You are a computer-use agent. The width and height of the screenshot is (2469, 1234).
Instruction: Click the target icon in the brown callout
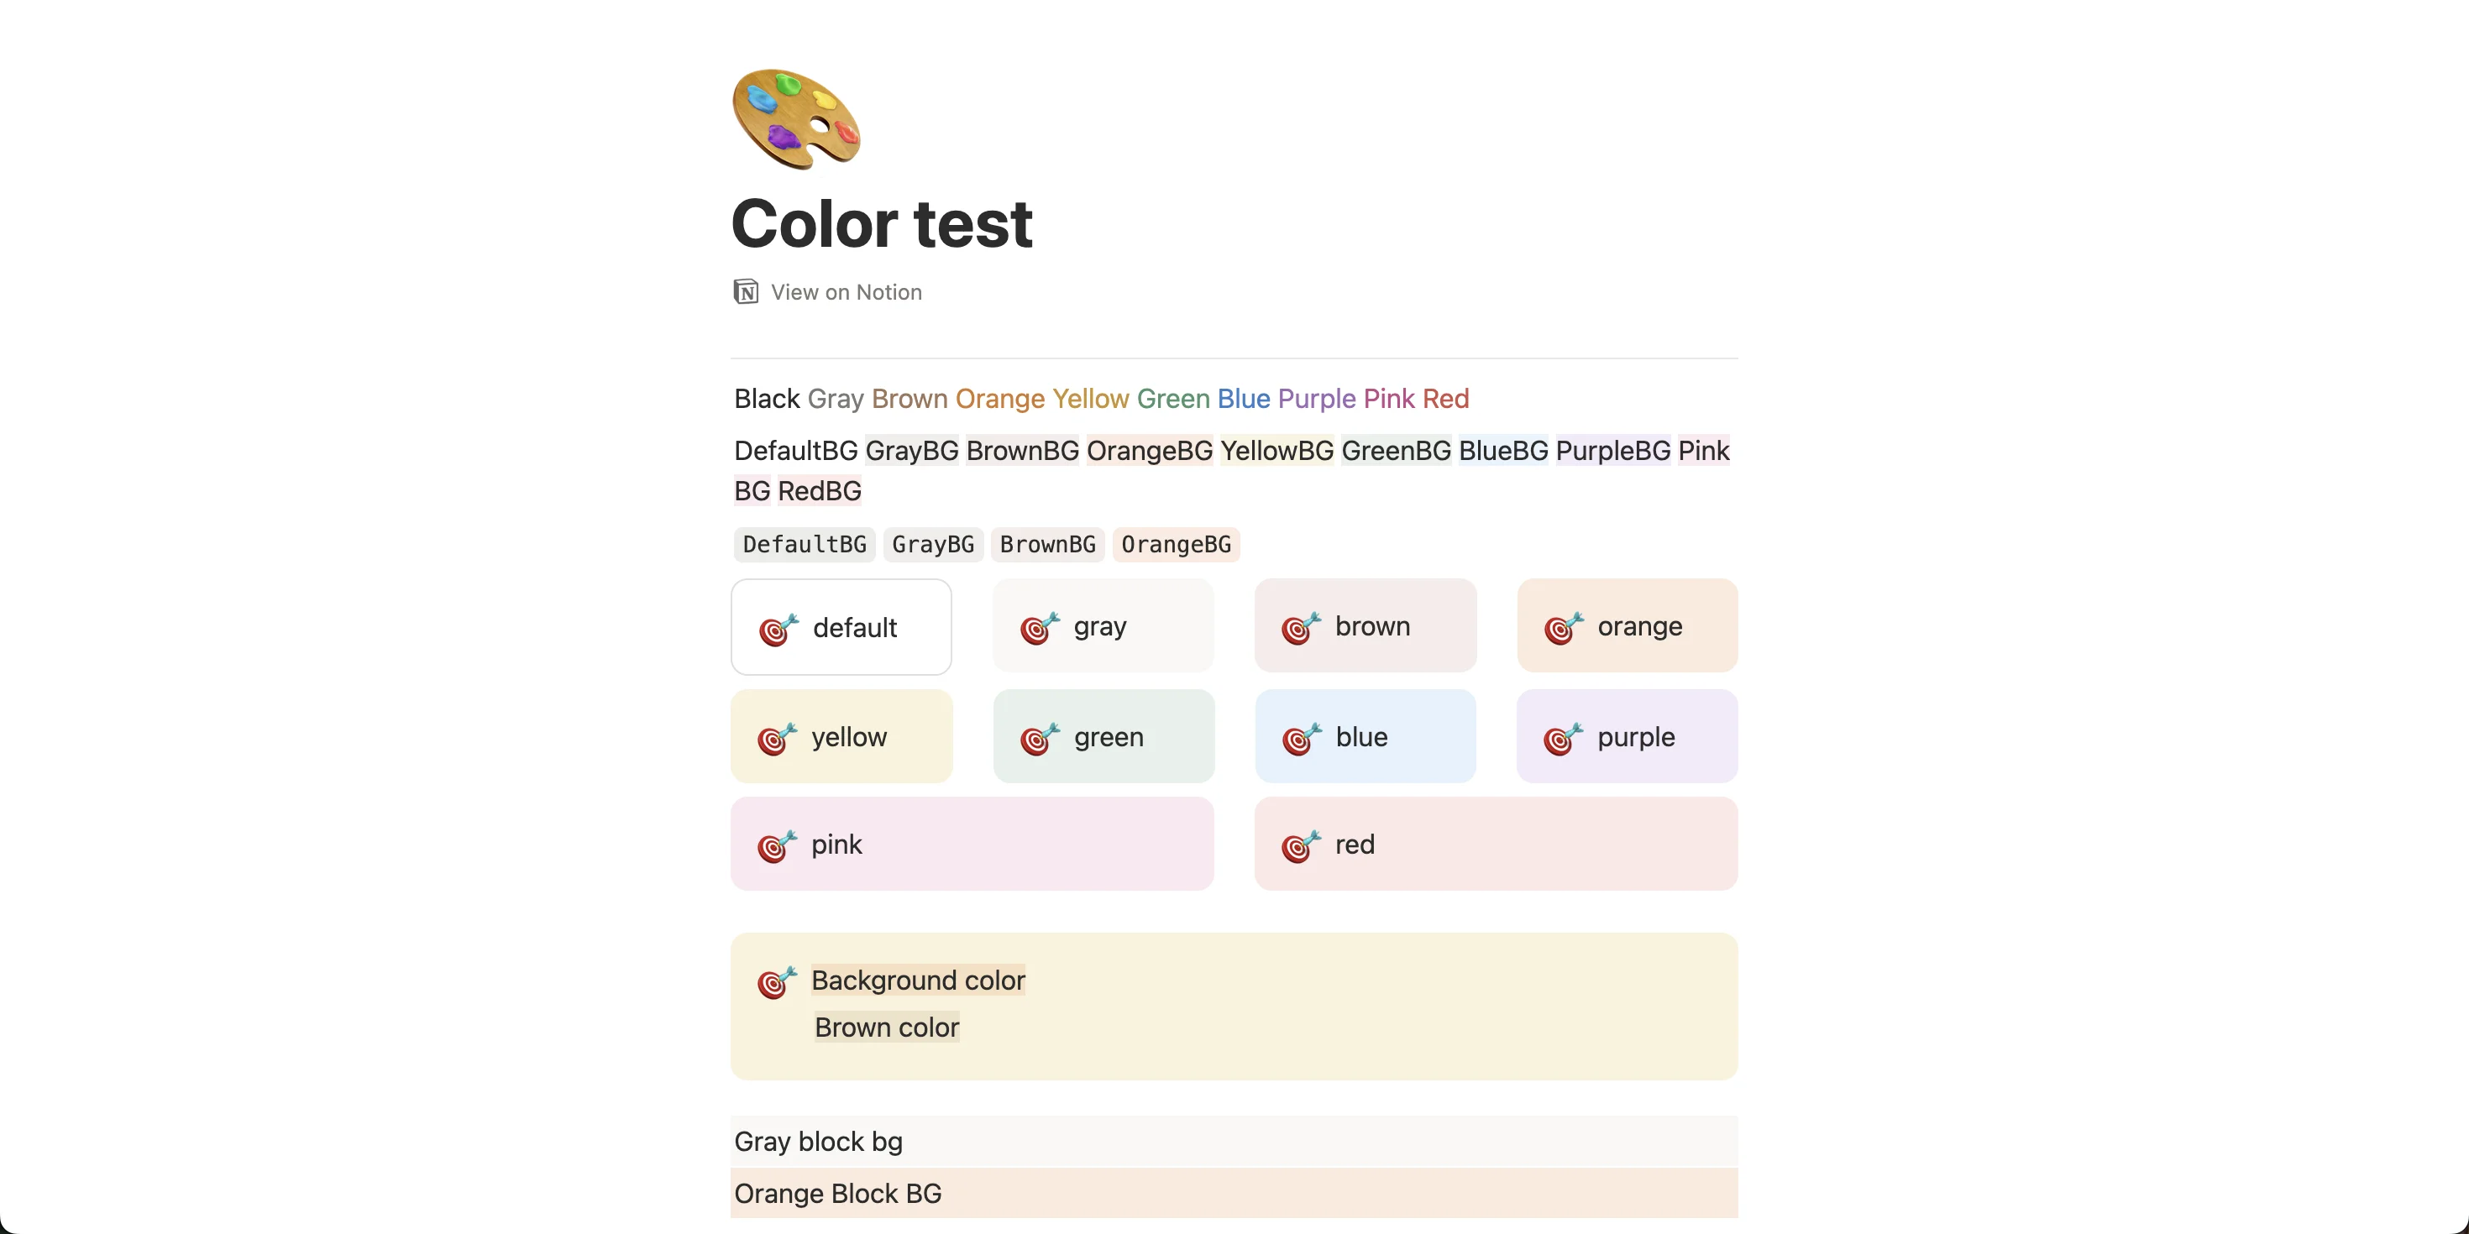click(1298, 629)
